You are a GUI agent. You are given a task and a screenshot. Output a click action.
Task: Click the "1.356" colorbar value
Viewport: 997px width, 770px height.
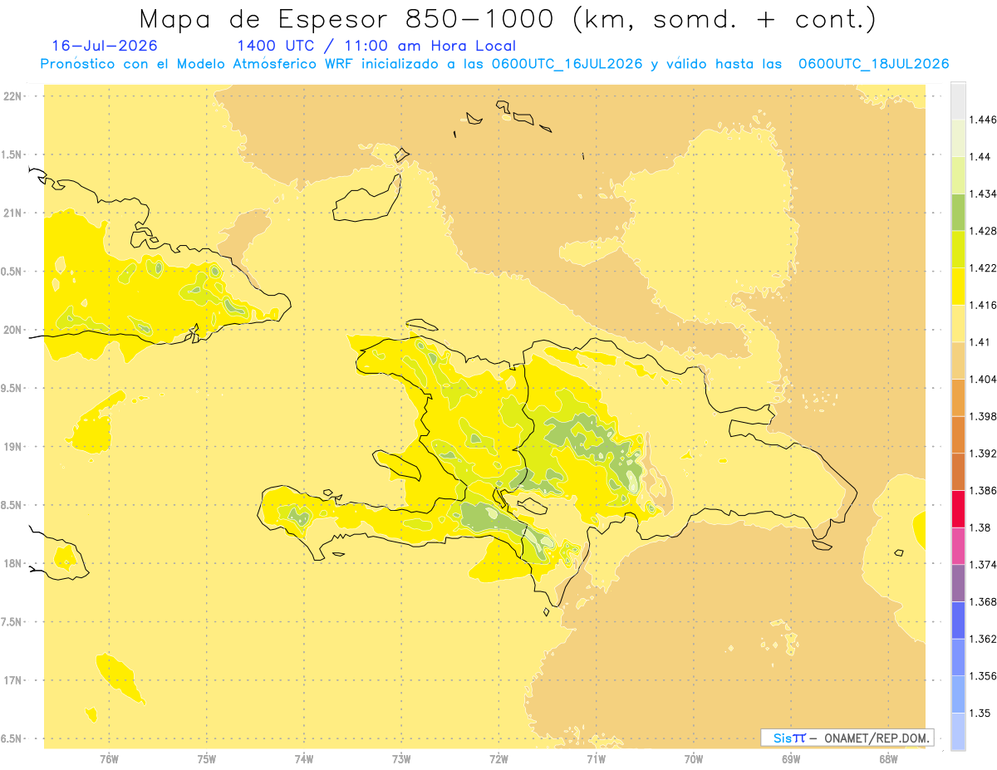984,676
